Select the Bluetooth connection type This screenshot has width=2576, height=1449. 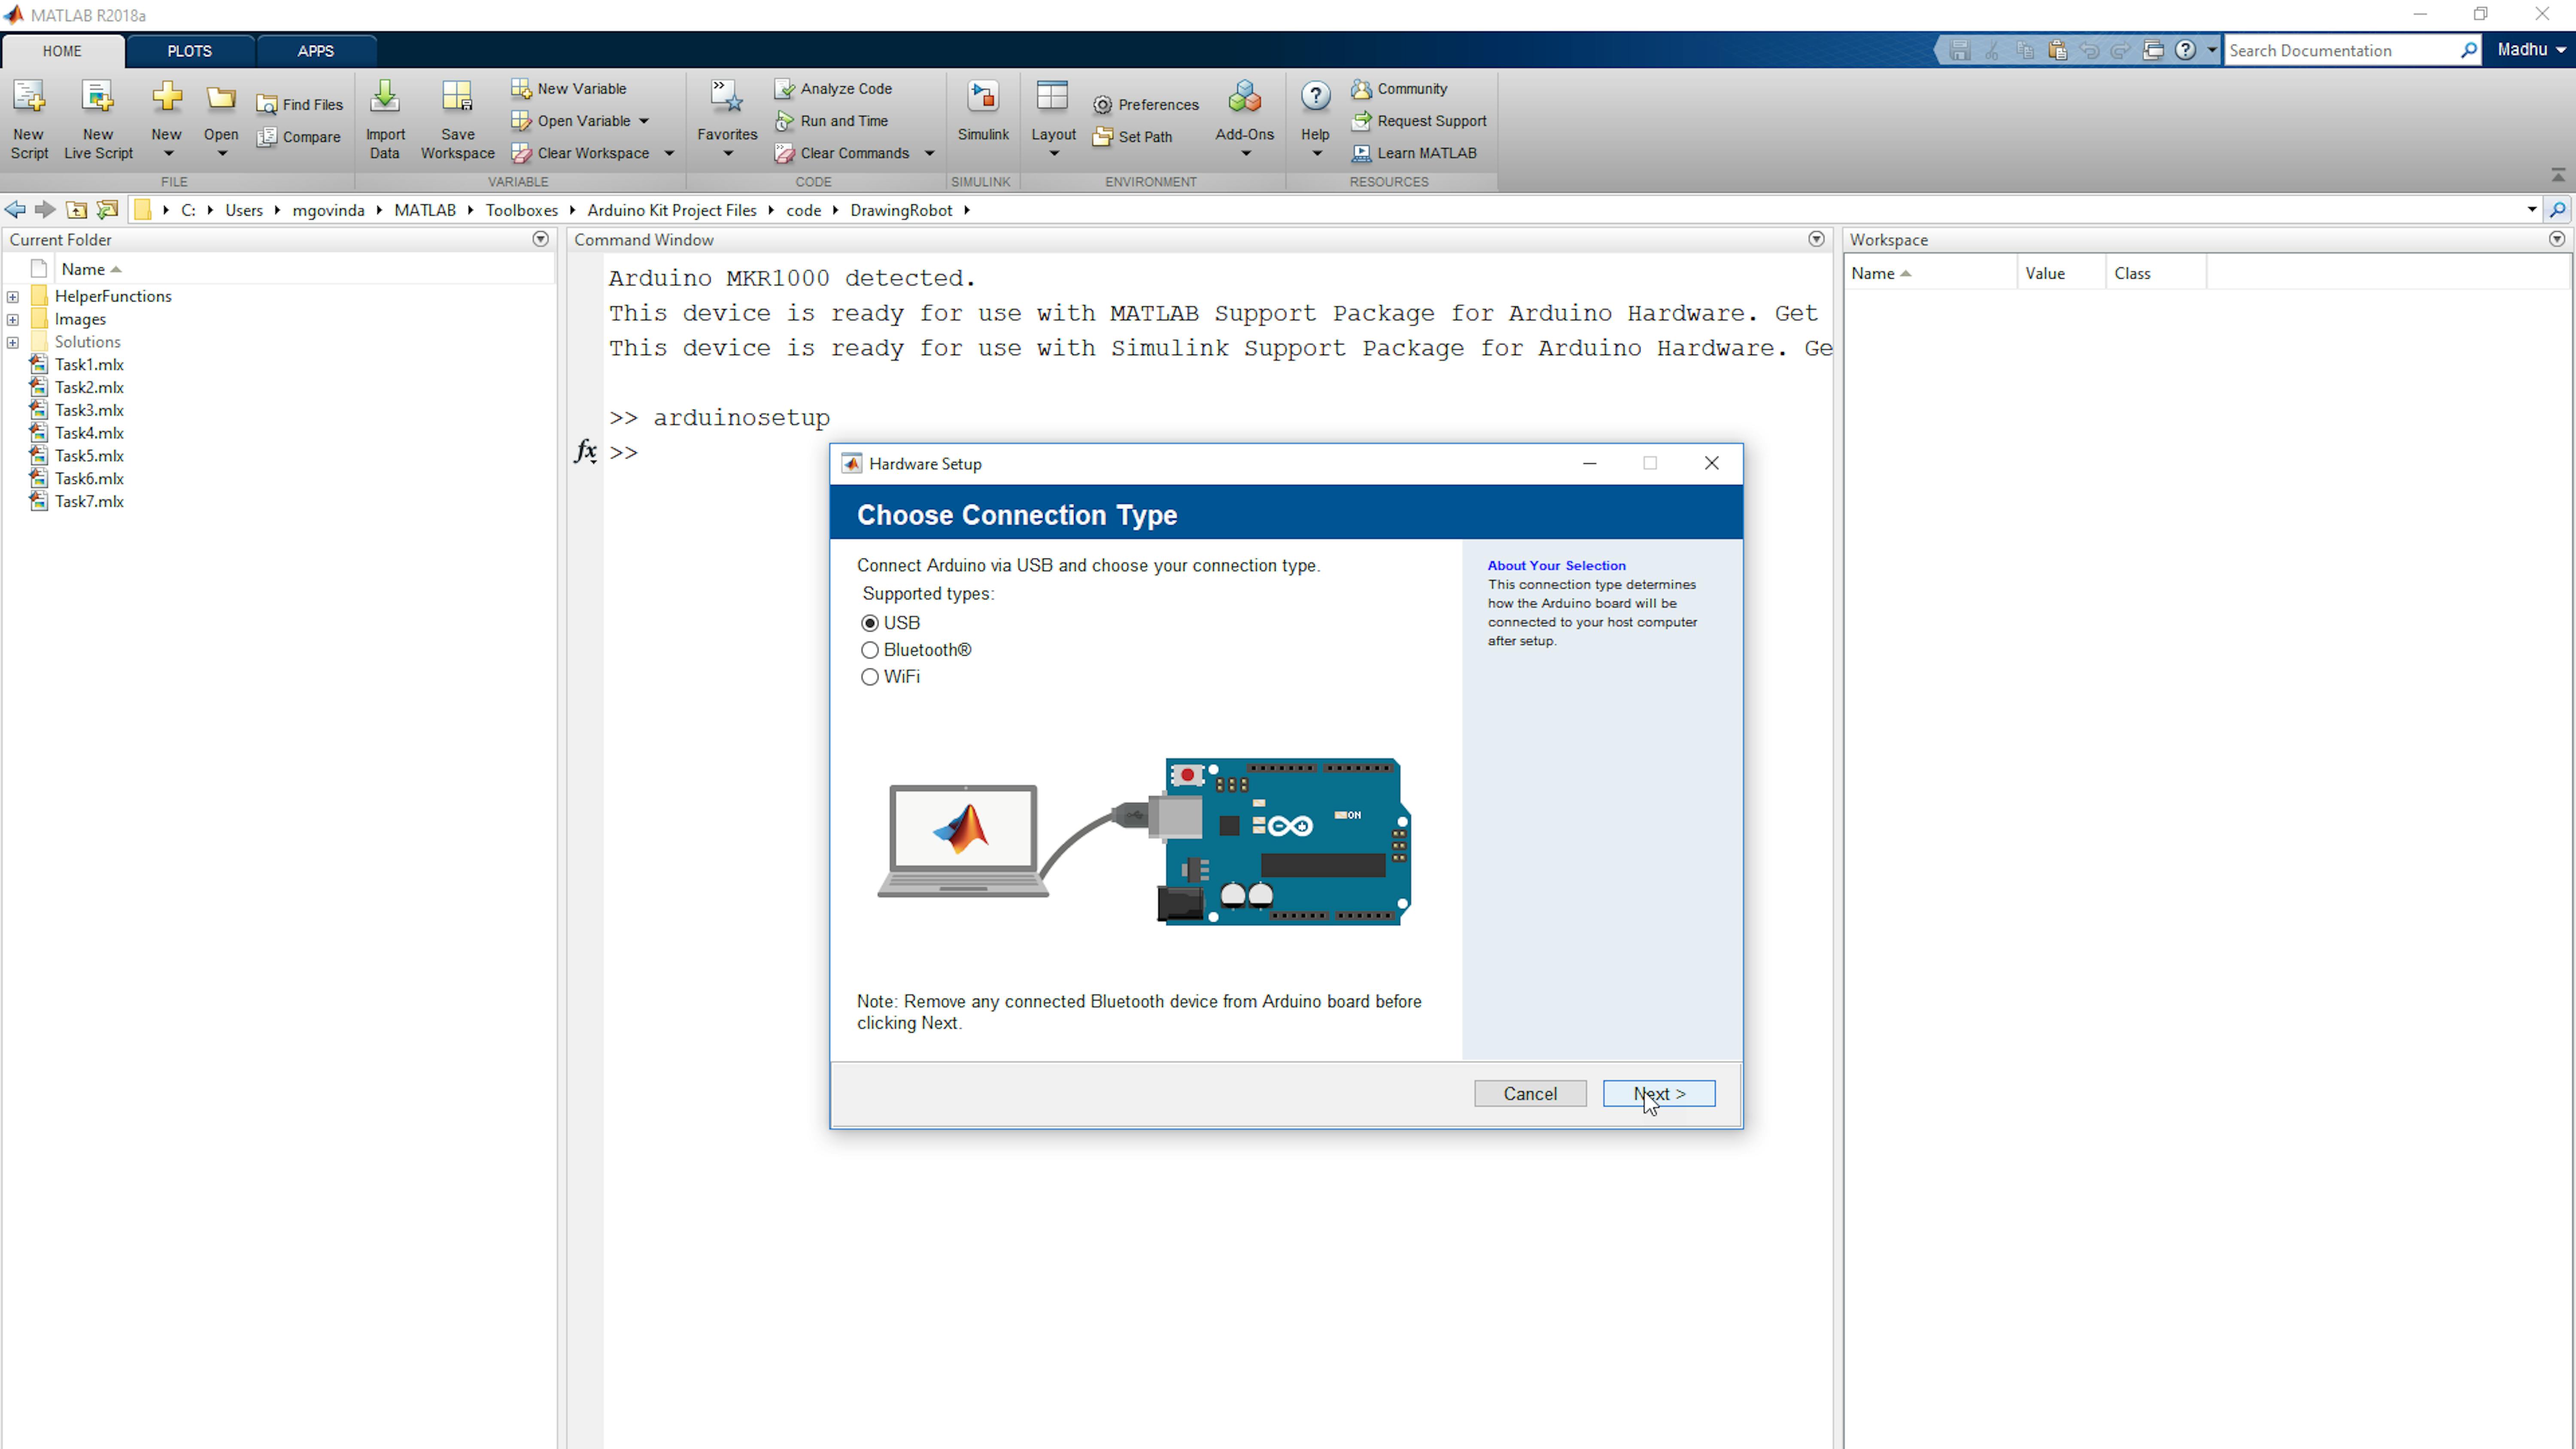[x=870, y=649]
